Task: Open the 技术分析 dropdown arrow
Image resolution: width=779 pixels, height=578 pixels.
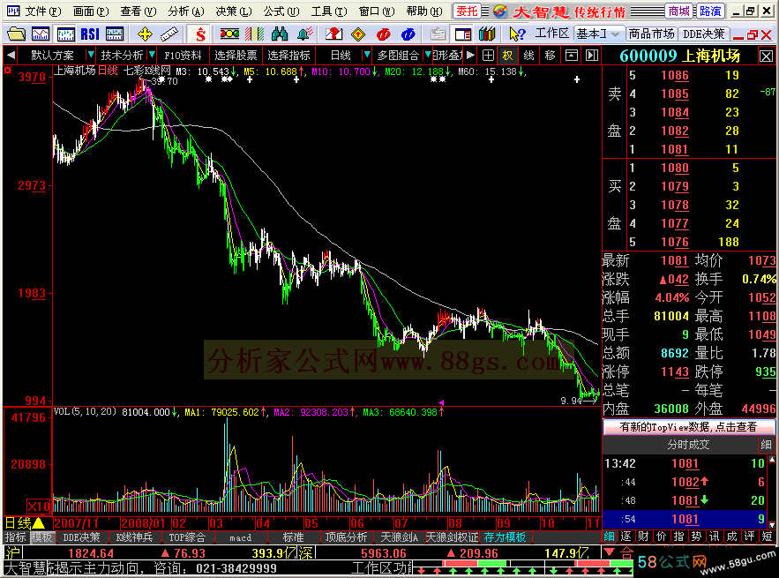Action: click(152, 55)
